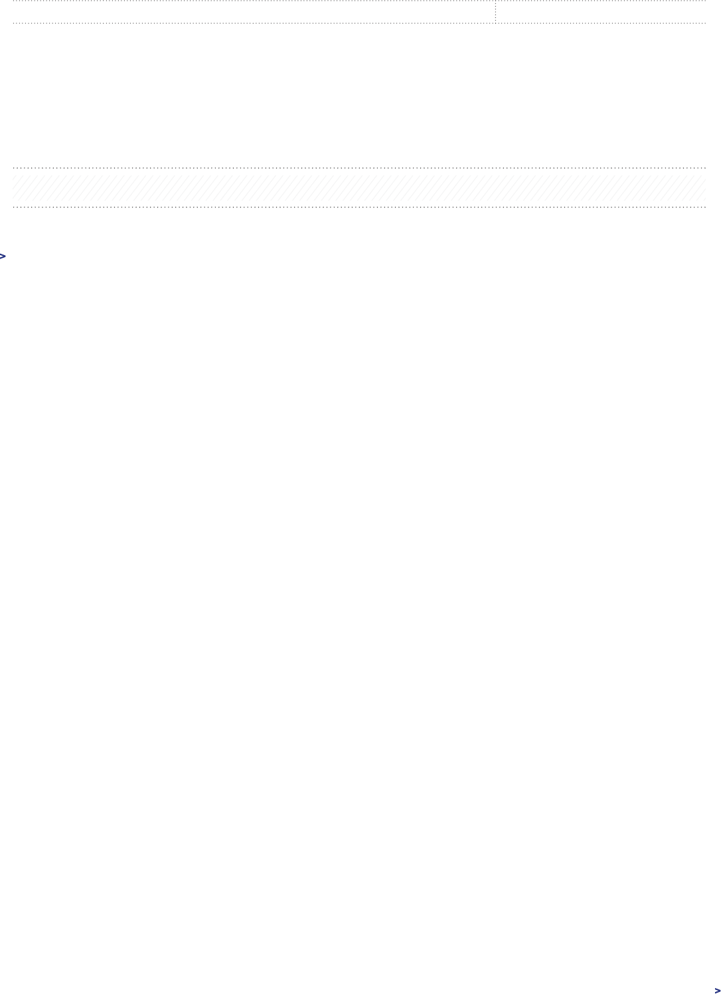Click the wide left cell of the top row
The image size is (721, 994).
tap(254, 12)
